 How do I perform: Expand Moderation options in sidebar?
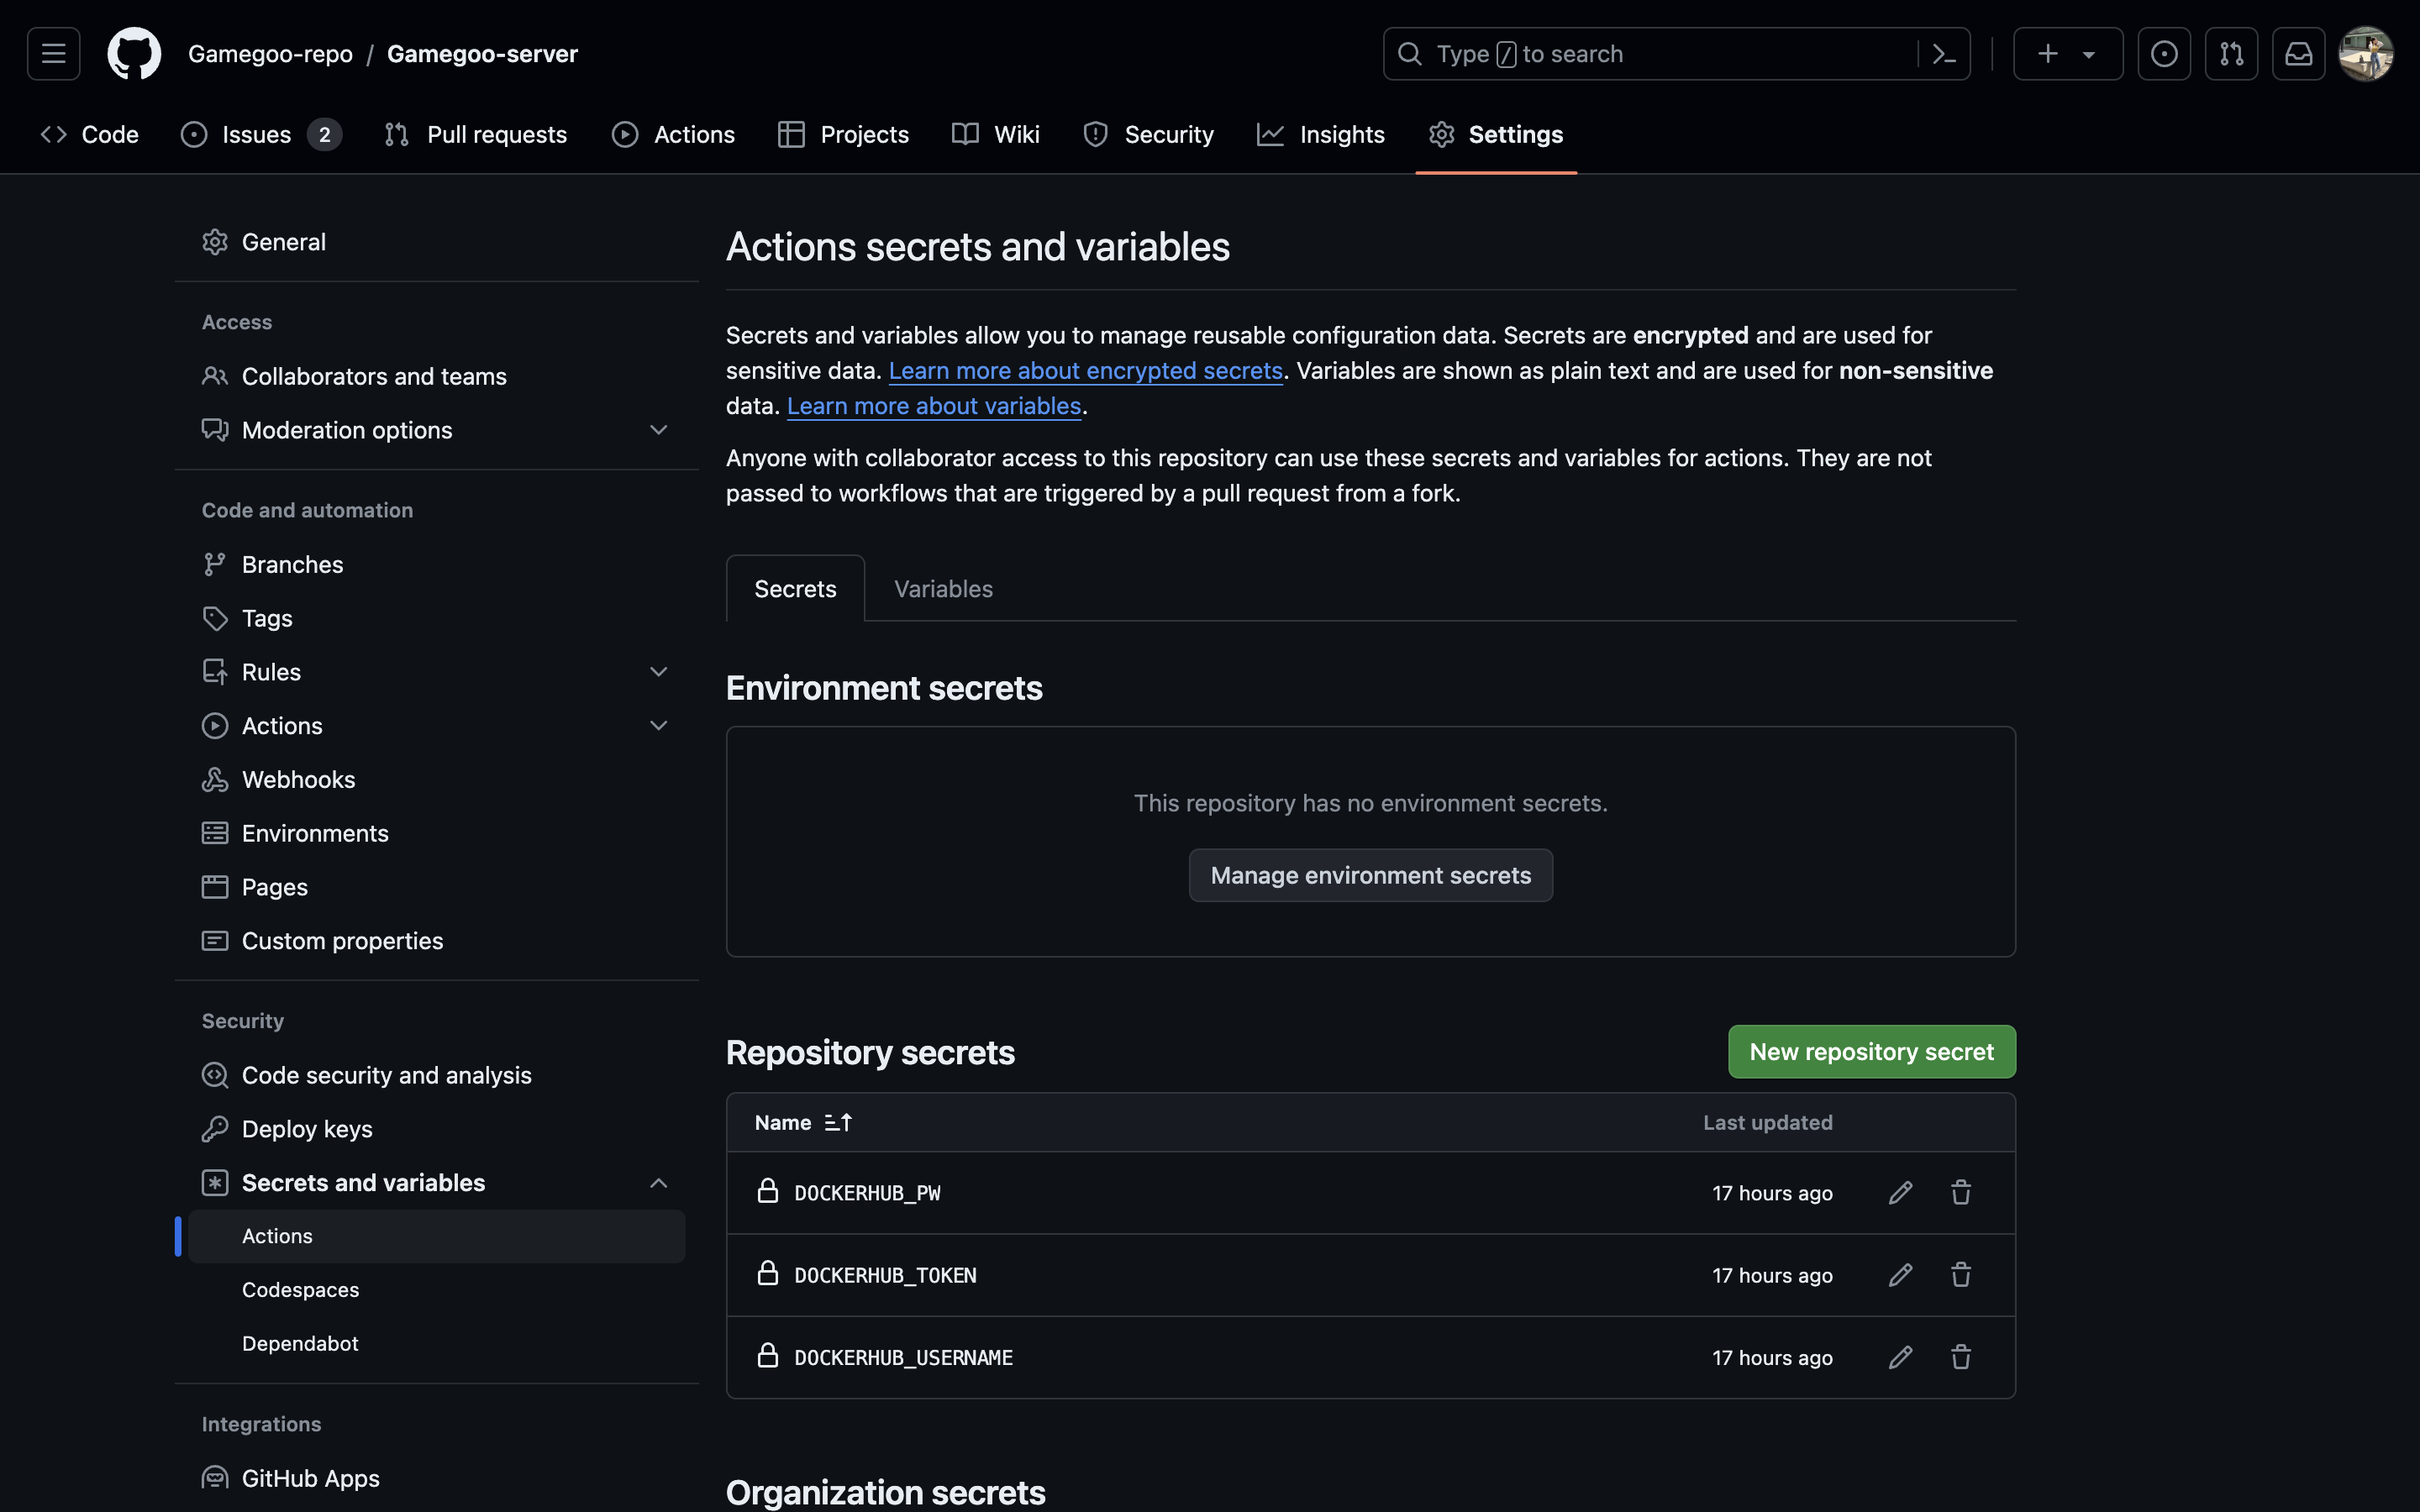tap(658, 430)
